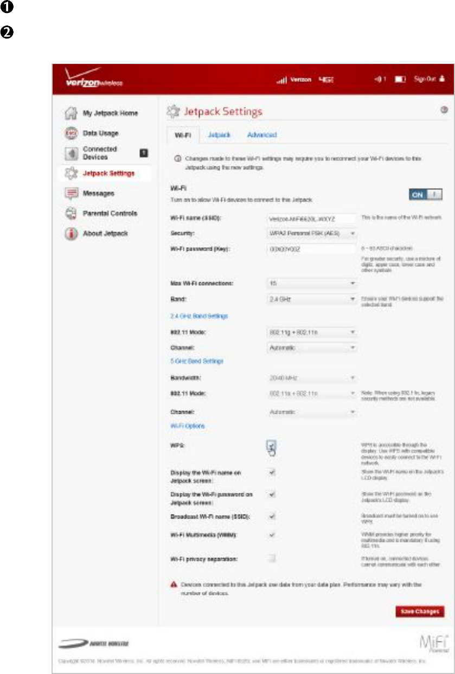The image size is (455, 674).
Task: Switch to the Advanced tab
Action: [262, 135]
